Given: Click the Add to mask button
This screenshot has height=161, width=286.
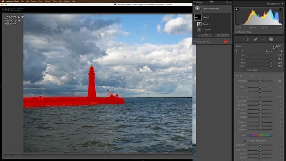Looking at the screenshot, I should (x=205, y=35).
